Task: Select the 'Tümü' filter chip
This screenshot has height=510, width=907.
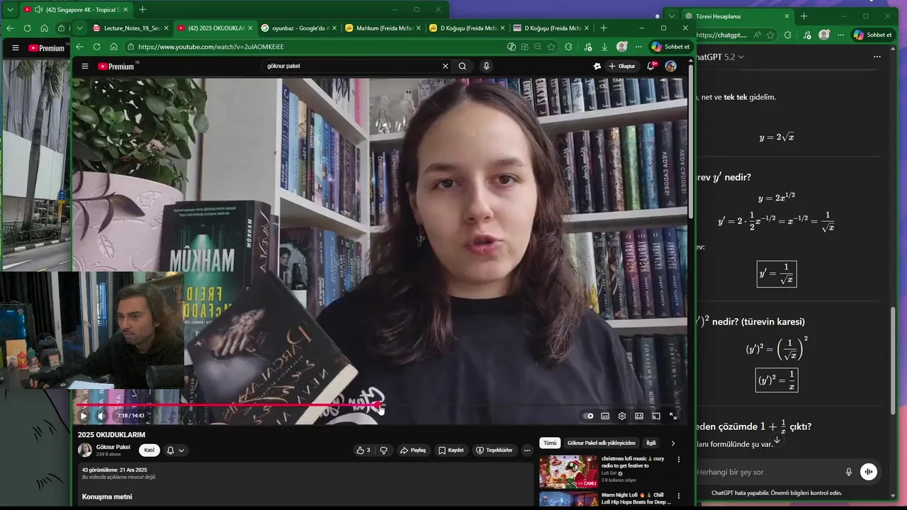Action: [x=550, y=443]
